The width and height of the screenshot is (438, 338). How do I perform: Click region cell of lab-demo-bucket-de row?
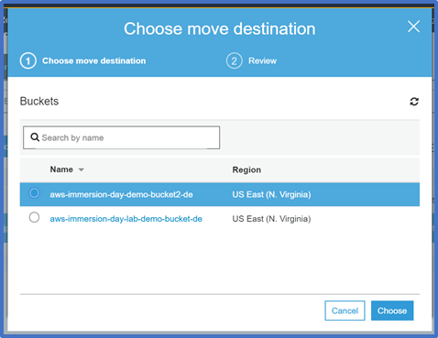(271, 219)
